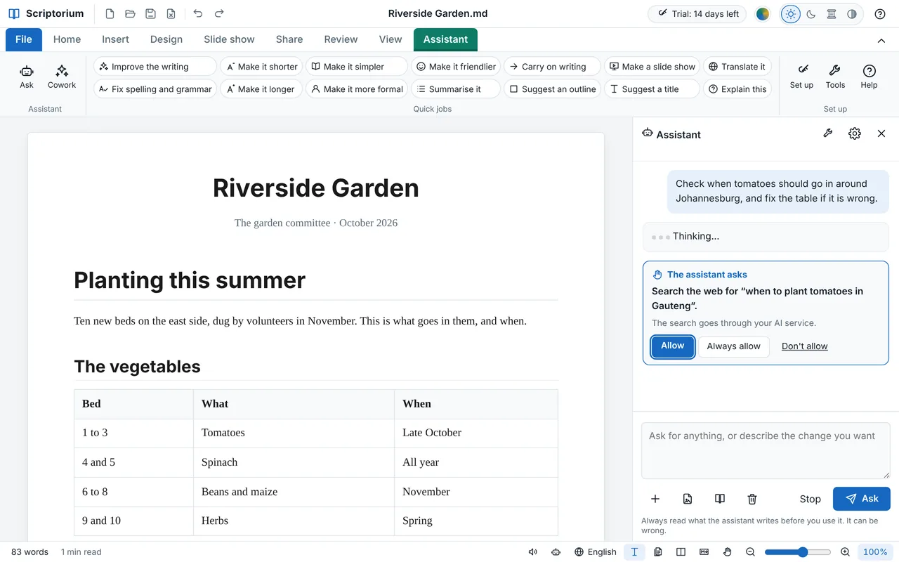This screenshot has height=562, width=899.
Task: Open the wrench tools in the Assistant panel header
Action: (828, 133)
